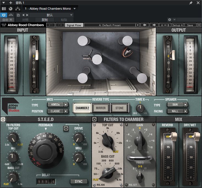The height and width of the screenshot is (188, 202).
Task: Open the Waves hamburger menu
Action: point(199,25)
